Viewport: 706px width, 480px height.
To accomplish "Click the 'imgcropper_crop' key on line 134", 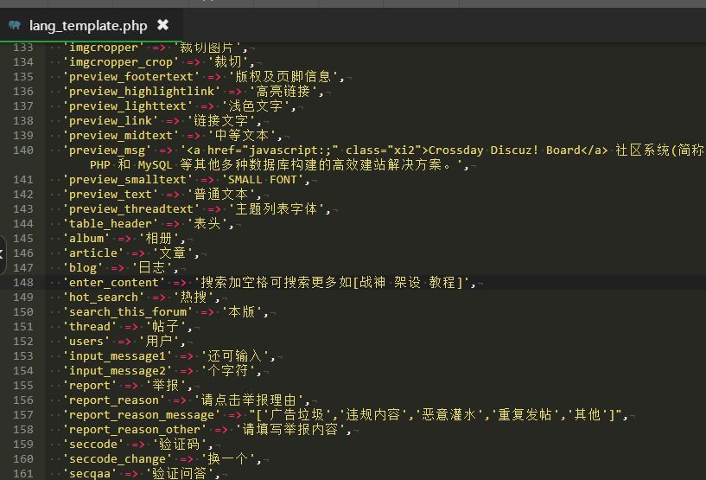I will click(x=122, y=61).
